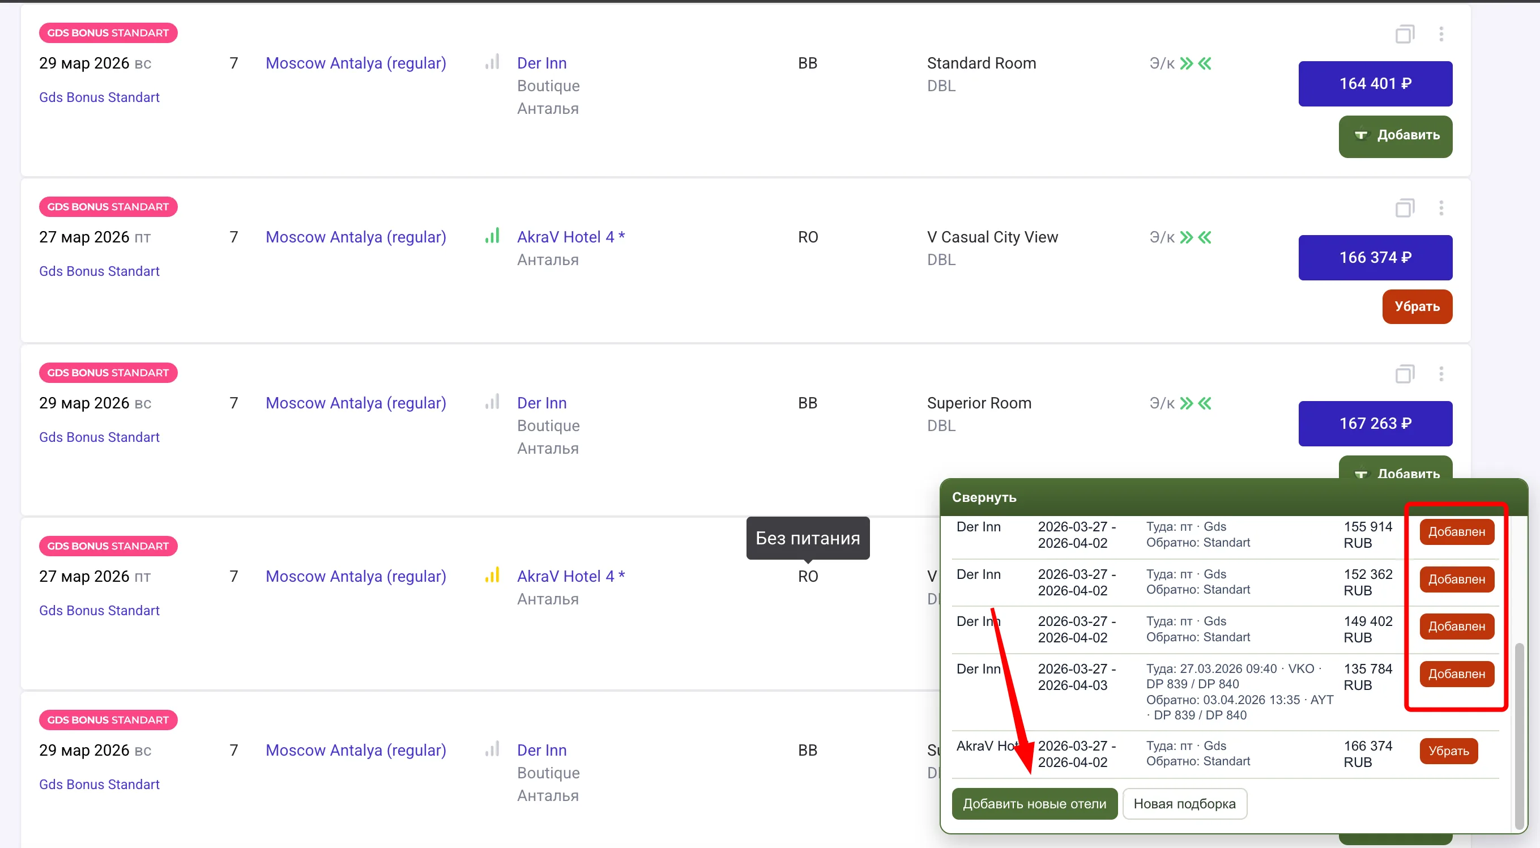Click return flight arrows for Superior Room

point(1205,403)
